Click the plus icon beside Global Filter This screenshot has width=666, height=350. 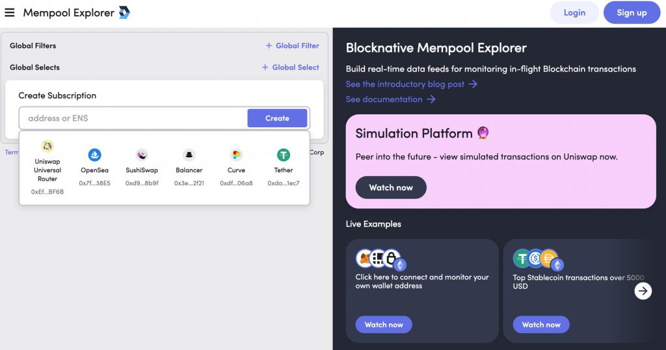269,45
